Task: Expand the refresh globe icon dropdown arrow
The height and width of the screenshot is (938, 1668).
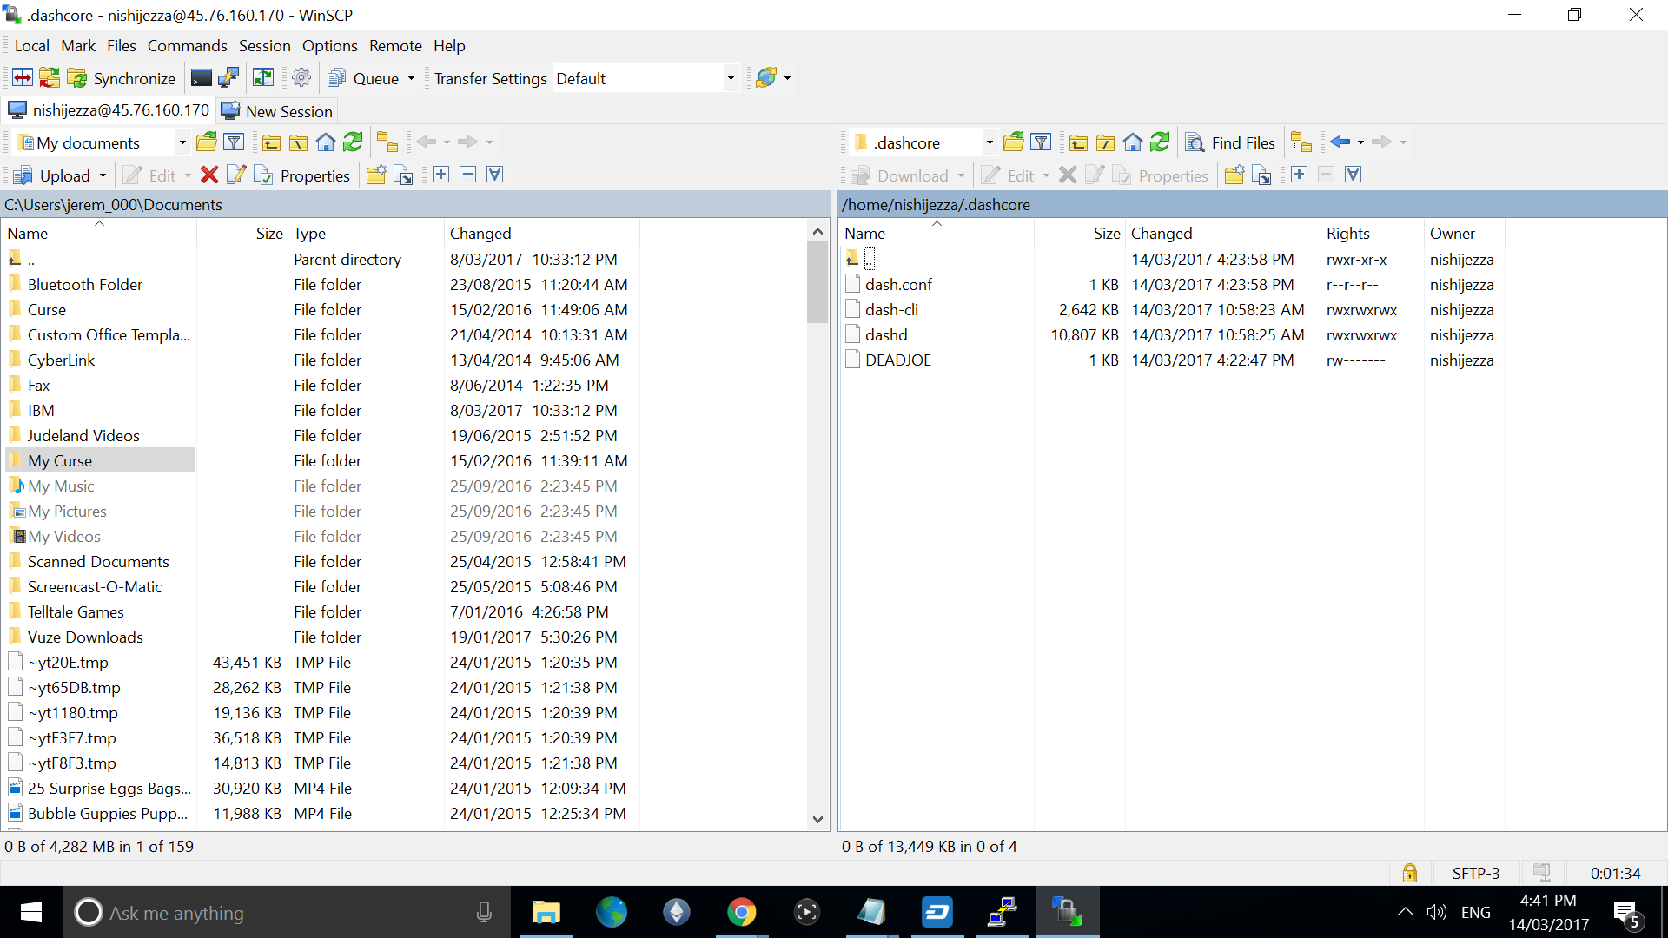Action: pyautogui.click(x=788, y=78)
